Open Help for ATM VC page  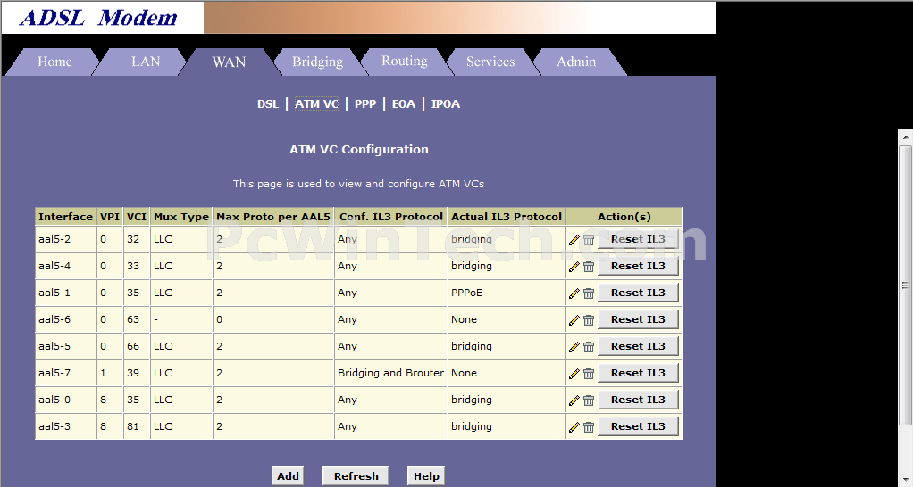point(426,476)
